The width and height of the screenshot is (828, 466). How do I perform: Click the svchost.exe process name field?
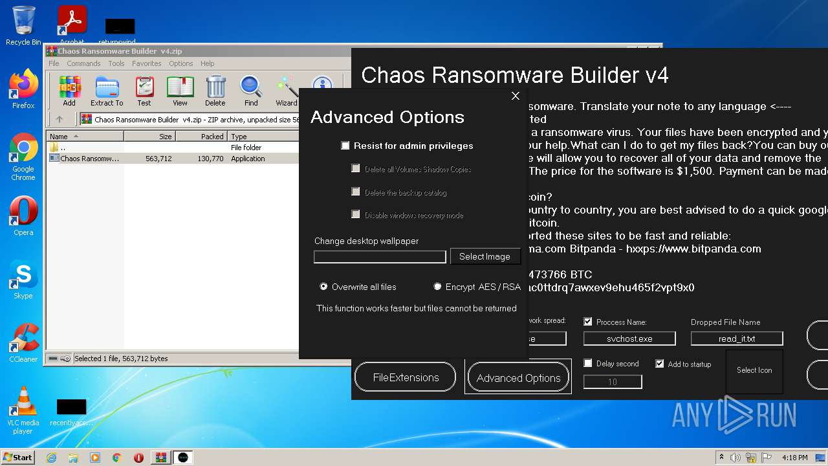tap(629, 338)
